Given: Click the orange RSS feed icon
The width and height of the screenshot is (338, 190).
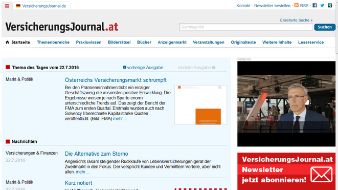Looking at the screenshot, I should point(297,5).
